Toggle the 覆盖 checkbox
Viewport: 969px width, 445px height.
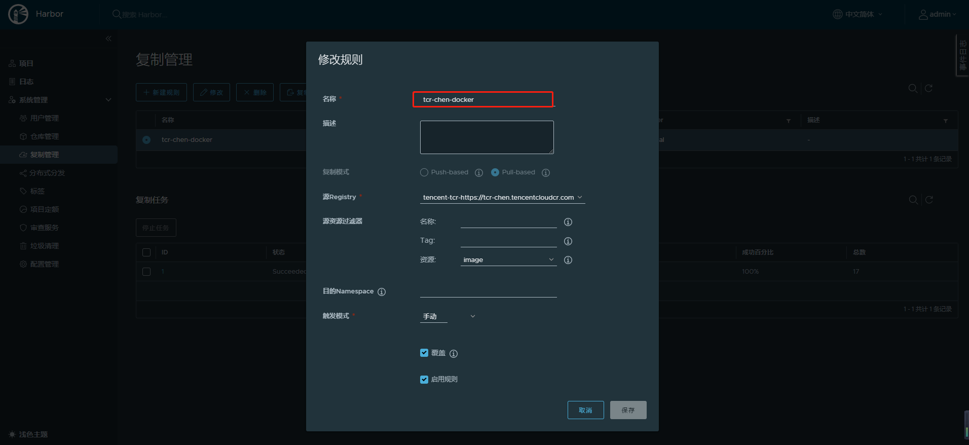click(x=424, y=353)
